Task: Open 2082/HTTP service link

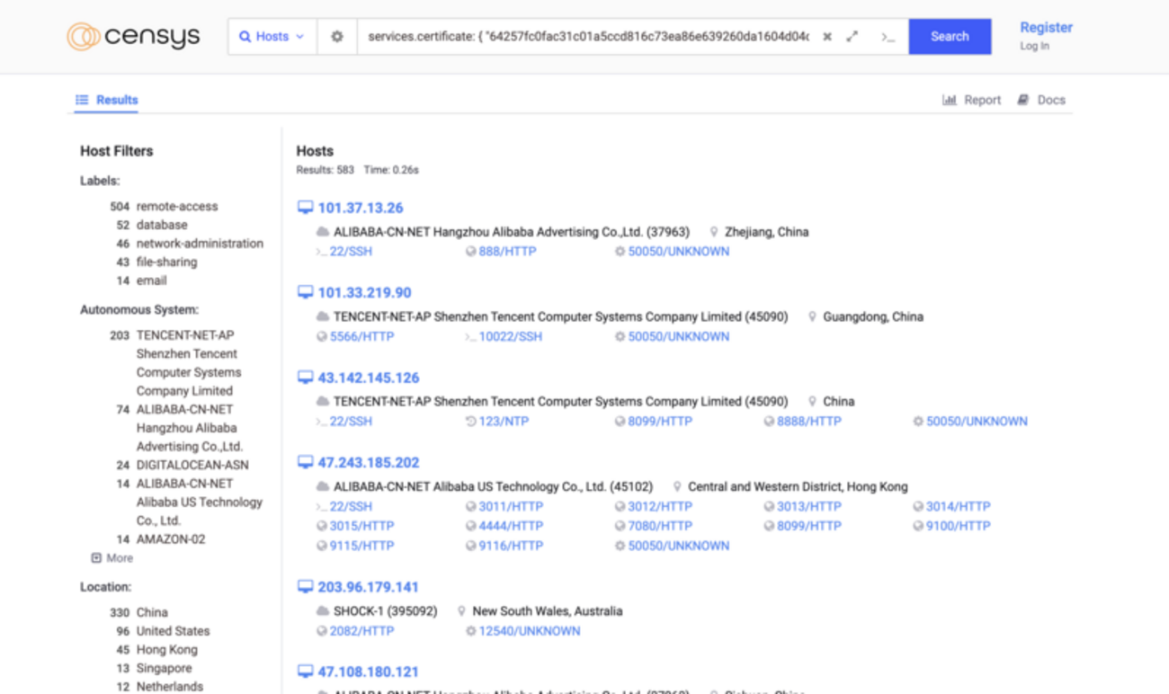Action: point(361,631)
